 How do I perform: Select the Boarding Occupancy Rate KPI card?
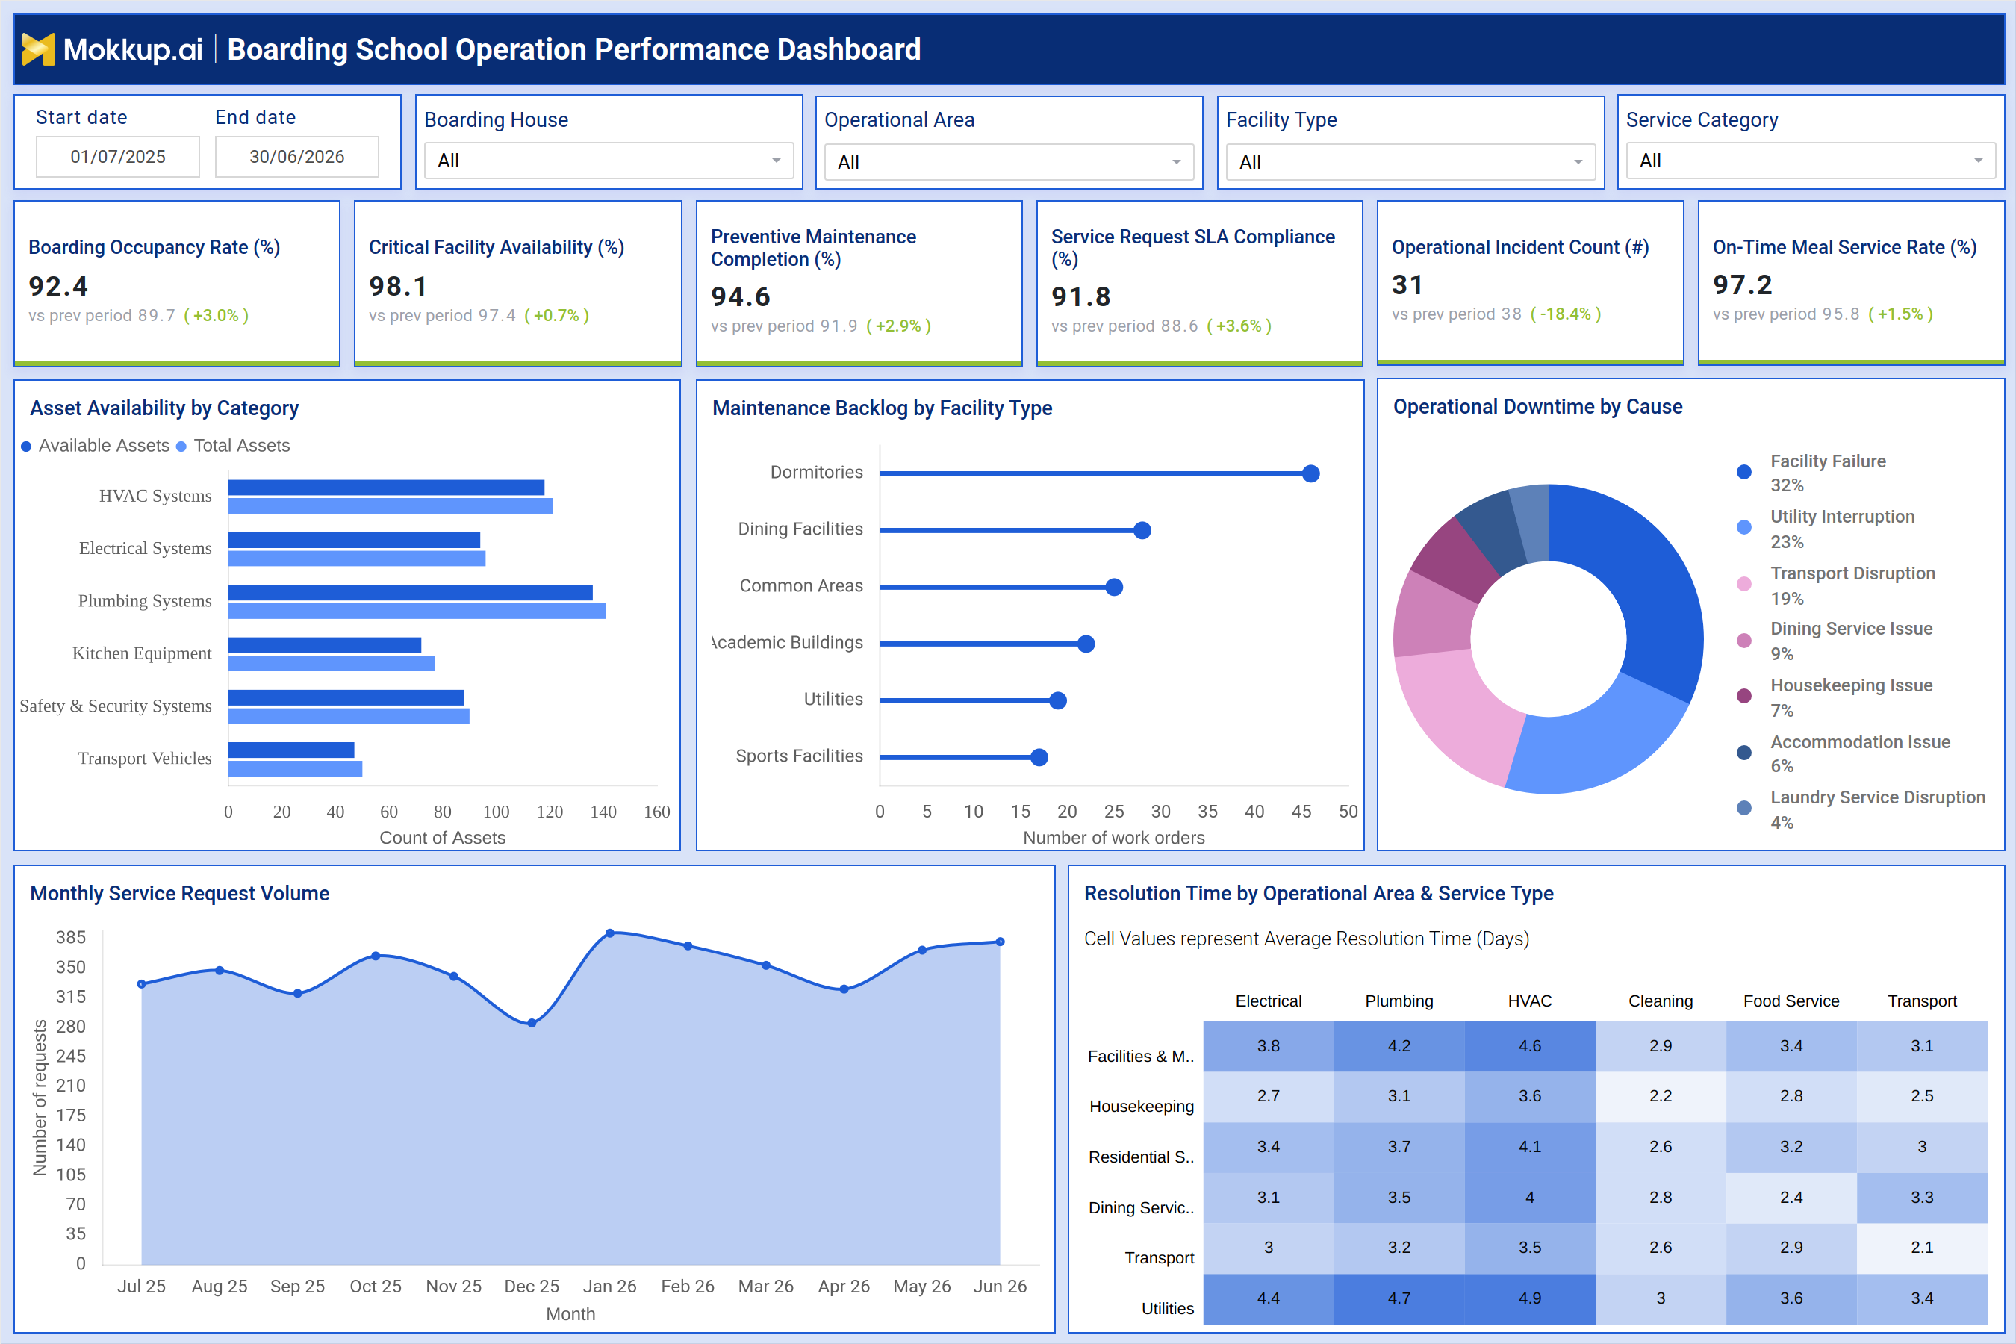tap(178, 284)
